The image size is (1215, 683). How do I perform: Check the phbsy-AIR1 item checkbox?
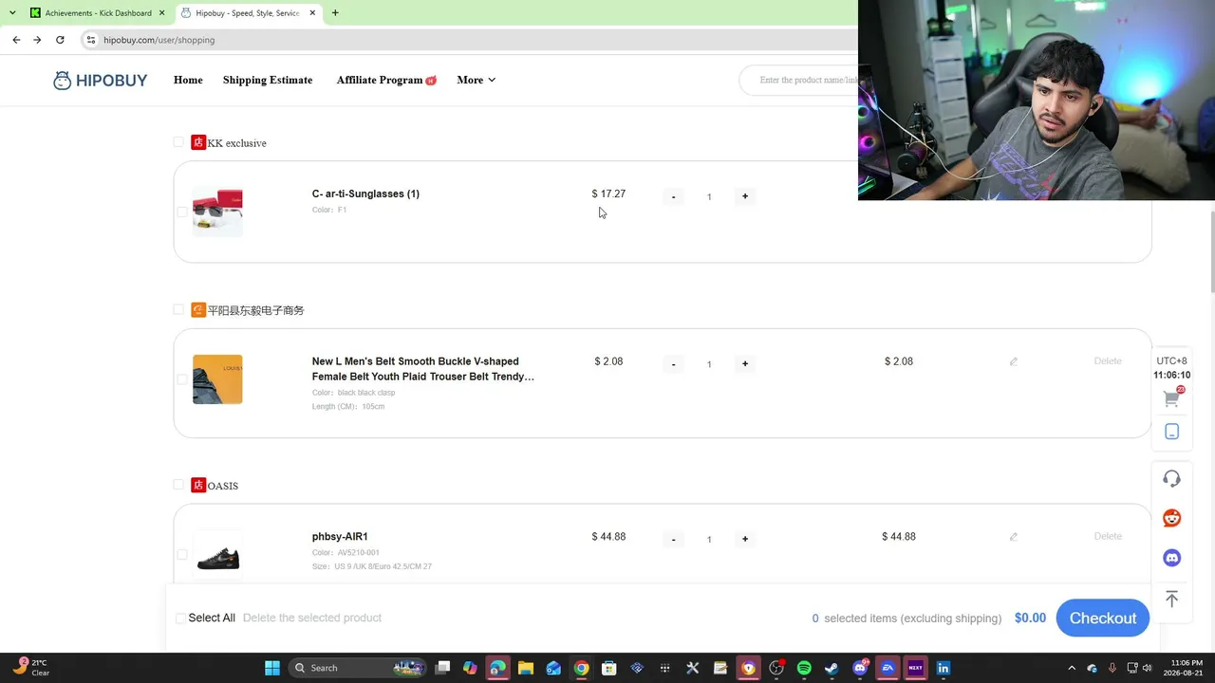pyautogui.click(x=182, y=555)
